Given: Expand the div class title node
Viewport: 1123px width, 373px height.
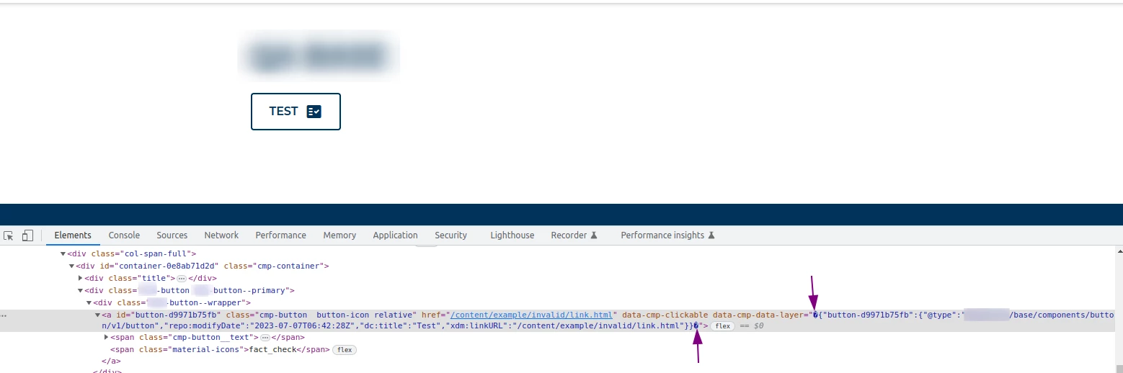Looking at the screenshot, I should pos(81,278).
